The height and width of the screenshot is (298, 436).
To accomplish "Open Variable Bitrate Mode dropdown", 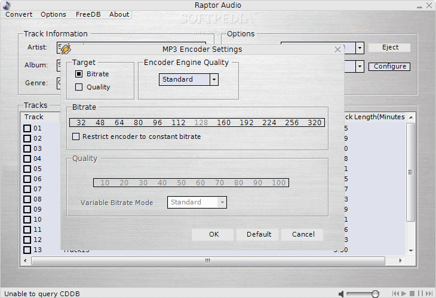I will [222, 202].
